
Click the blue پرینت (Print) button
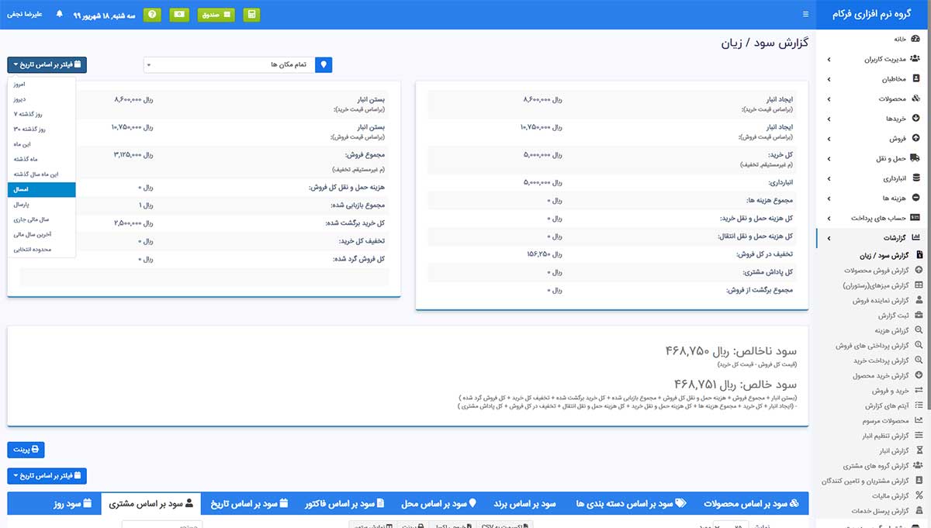[x=26, y=450]
